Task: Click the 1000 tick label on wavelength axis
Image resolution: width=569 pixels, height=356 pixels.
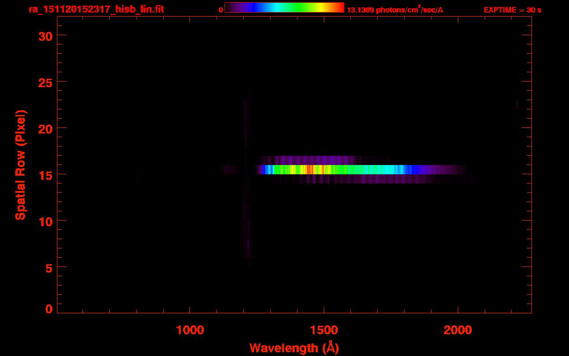Action: coord(190,330)
